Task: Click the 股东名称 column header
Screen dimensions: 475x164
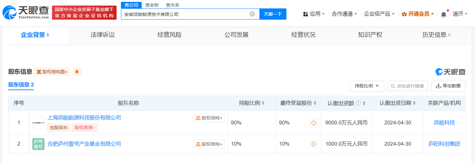Action: point(128,103)
